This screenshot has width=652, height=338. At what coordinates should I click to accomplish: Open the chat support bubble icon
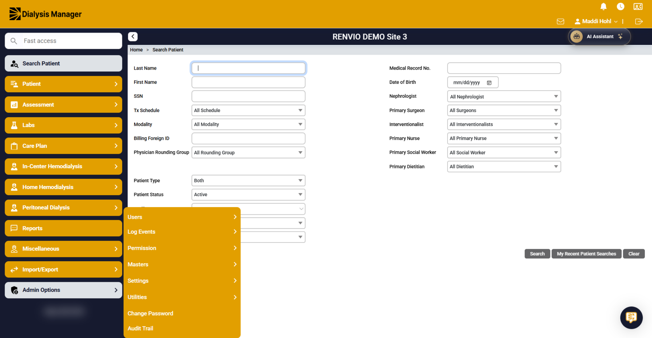631,317
